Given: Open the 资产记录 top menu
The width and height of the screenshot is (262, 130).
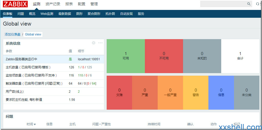Looking at the screenshot, I should (53, 4).
